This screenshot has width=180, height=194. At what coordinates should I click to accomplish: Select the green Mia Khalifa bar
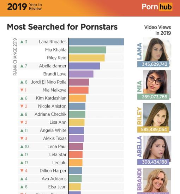click(x=88, y=50)
